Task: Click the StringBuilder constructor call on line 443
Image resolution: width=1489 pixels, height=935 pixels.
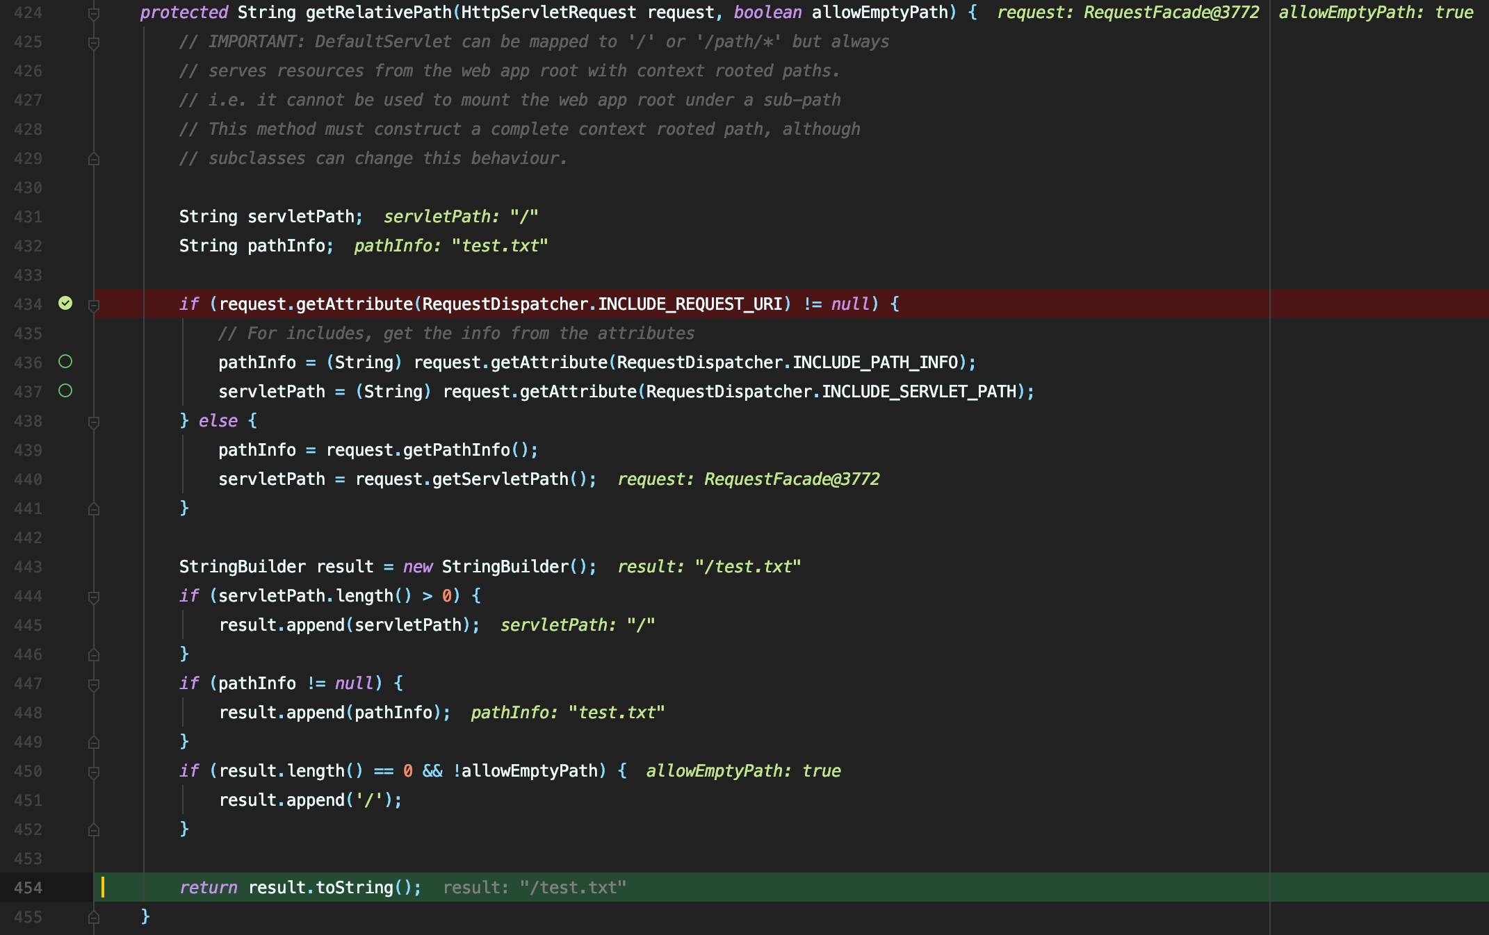Action: [x=499, y=567]
